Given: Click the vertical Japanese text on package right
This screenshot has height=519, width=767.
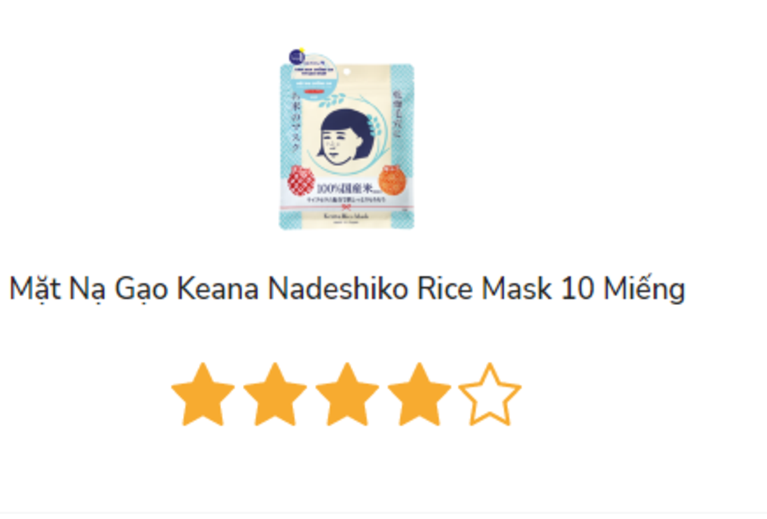Looking at the screenshot, I should tap(397, 114).
